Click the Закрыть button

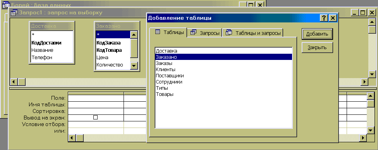[x=317, y=48]
